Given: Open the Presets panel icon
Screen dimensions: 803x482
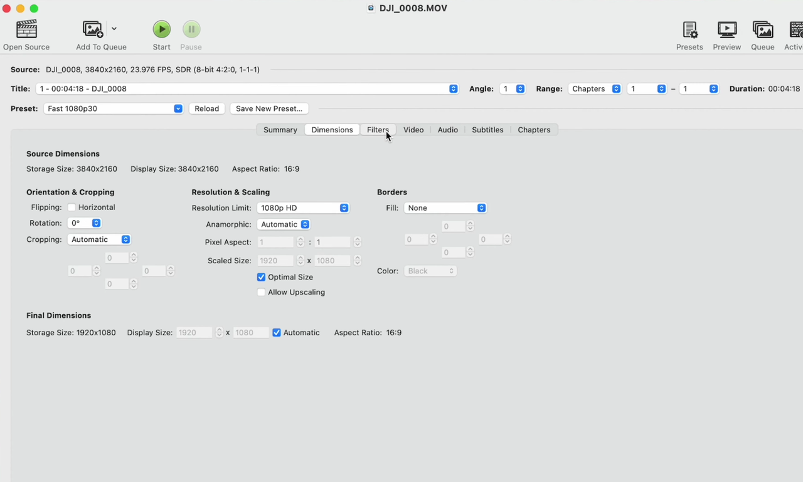Looking at the screenshot, I should coord(689,29).
